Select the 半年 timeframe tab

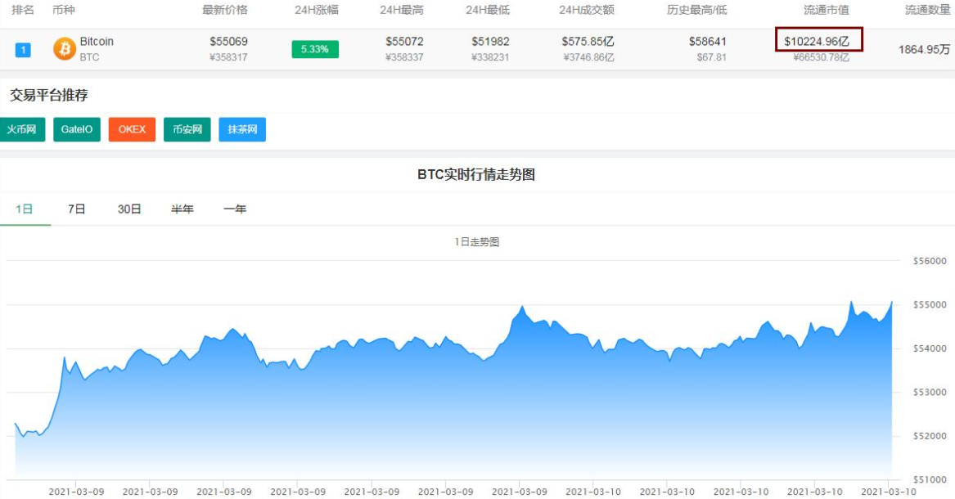click(182, 209)
